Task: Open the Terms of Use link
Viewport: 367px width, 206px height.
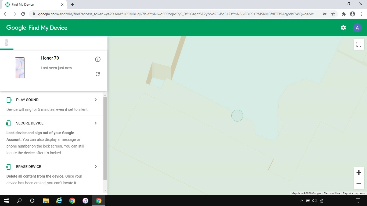Action: [332, 193]
